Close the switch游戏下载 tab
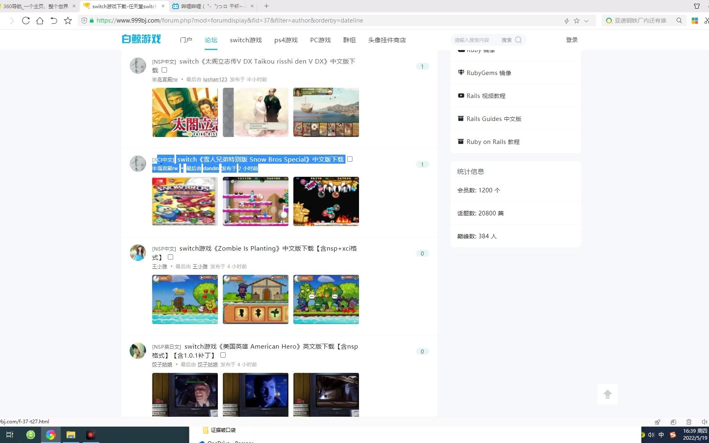The image size is (709, 443). click(163, 6)
